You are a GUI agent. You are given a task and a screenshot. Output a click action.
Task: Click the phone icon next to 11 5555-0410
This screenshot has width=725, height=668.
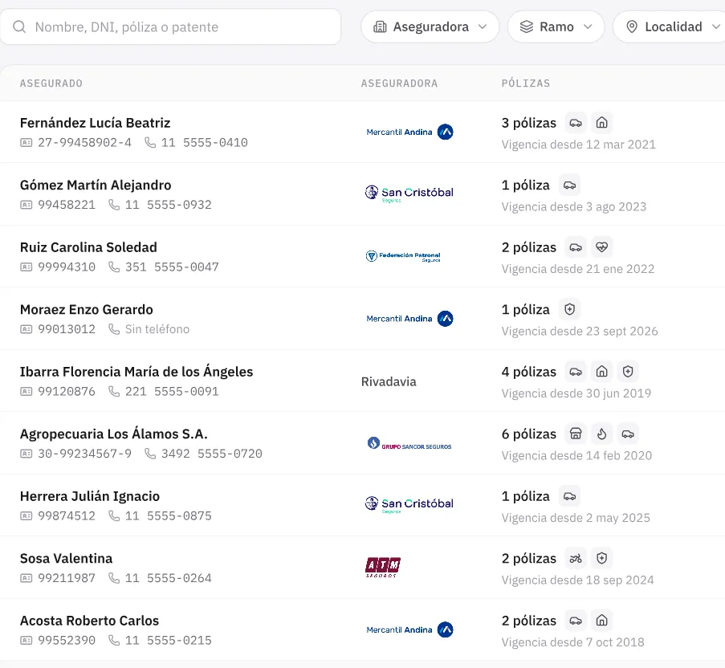click(x=150, y=142)
